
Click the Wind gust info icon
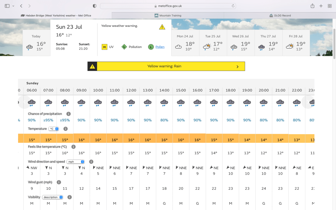click(59, 182)
